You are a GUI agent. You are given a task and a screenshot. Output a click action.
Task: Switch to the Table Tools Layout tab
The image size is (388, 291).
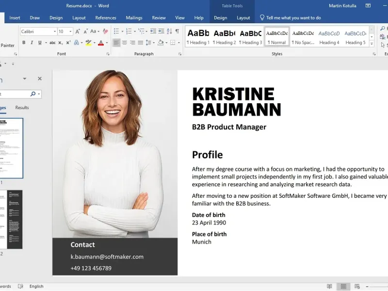[243, 18]
